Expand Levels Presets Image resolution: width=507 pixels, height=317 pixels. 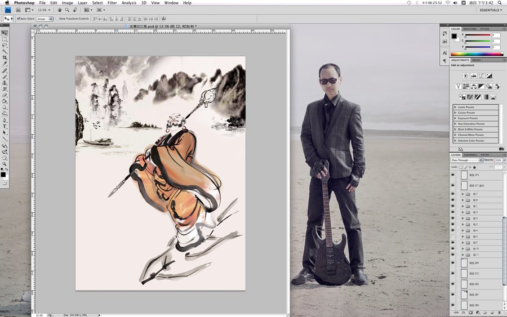click(x=455, y=107)
